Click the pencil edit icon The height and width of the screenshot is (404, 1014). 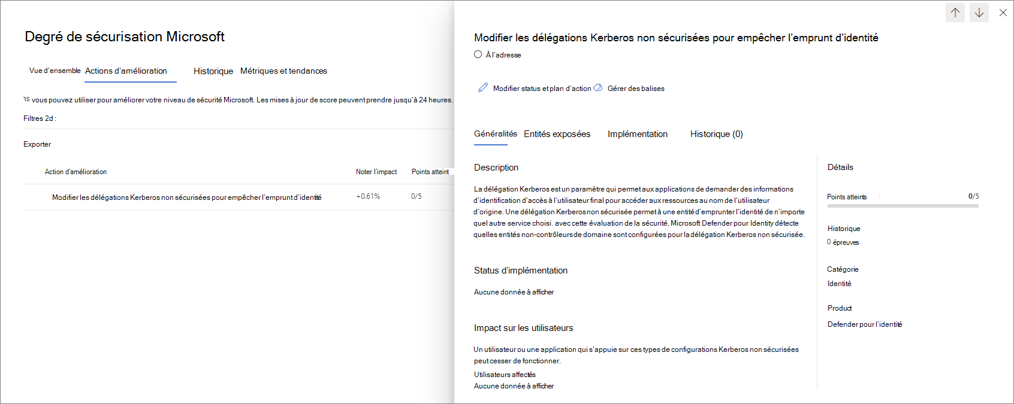click(482, 87)
